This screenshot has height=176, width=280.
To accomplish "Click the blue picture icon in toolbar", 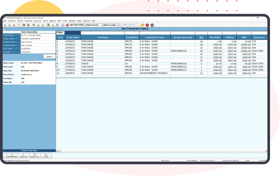I will coord(63,25).
